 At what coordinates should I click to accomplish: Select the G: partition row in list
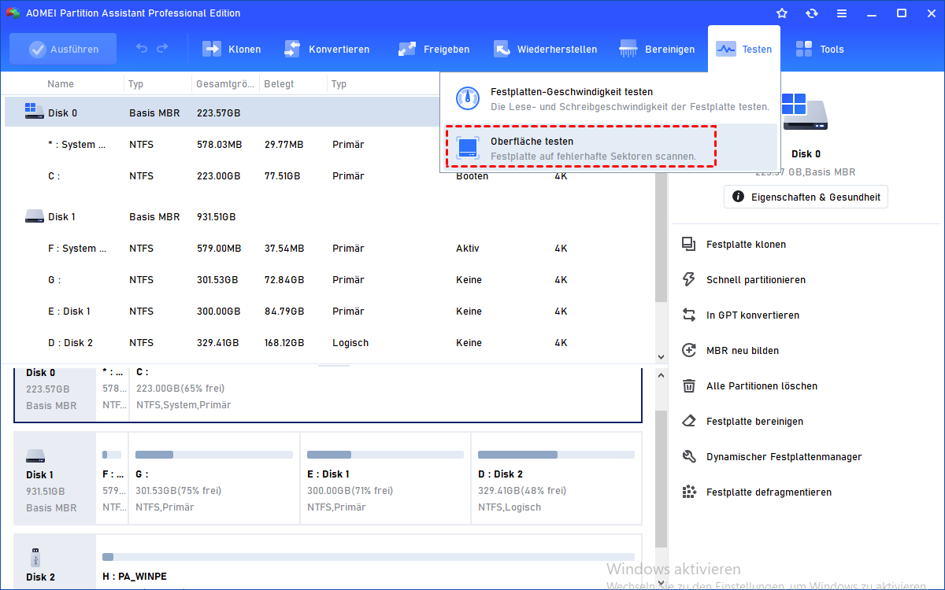(x=329, y=280)
